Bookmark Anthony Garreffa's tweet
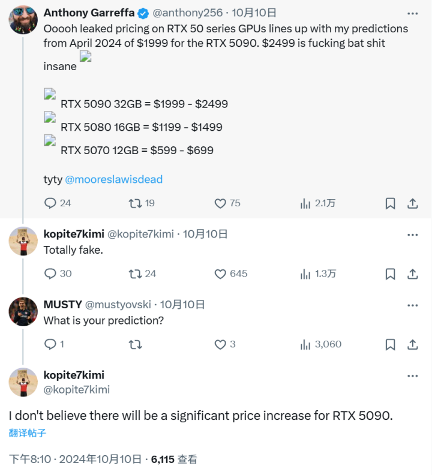The height and width of the screenshot is (475, 432). [x=391, y=203]
